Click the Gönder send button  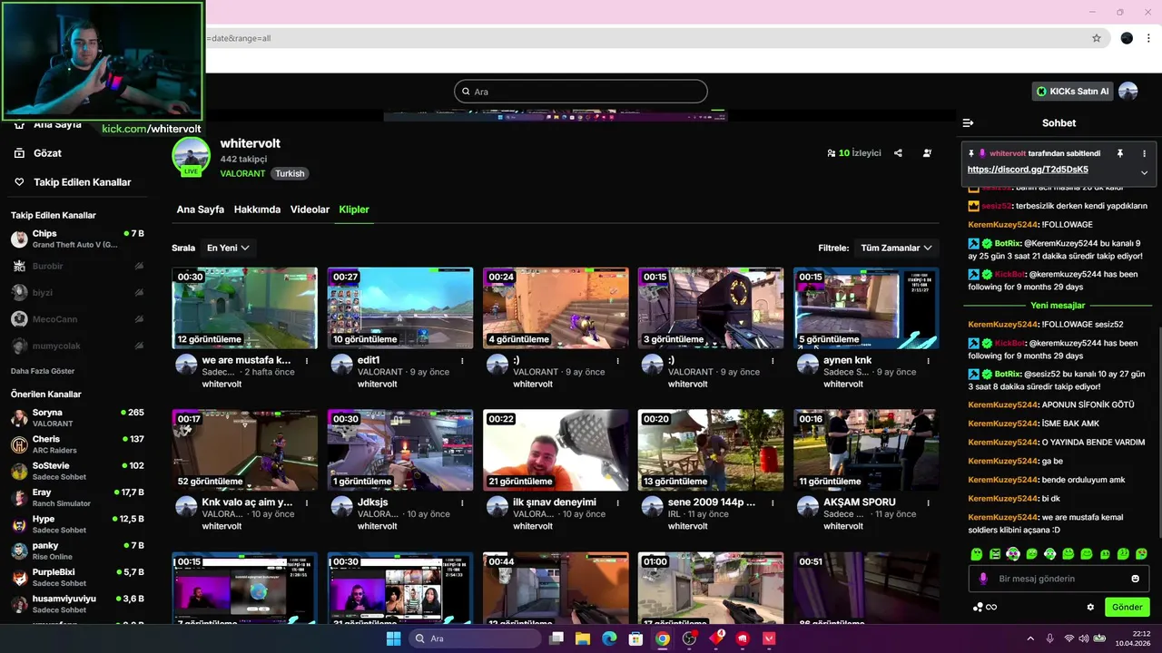pyautogui.click(x=1127, y=608)
